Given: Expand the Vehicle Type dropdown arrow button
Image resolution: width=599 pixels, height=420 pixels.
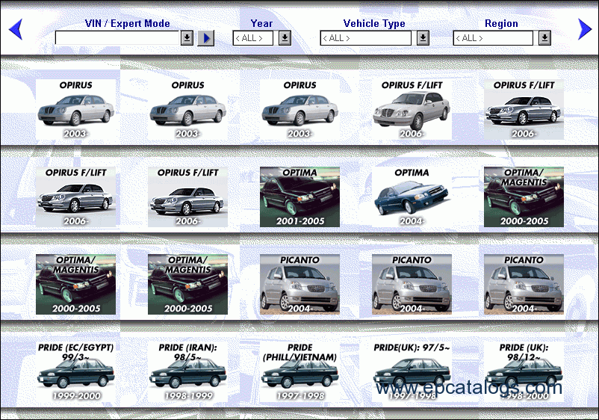Looking at the screenshot, I should point(423,38).
